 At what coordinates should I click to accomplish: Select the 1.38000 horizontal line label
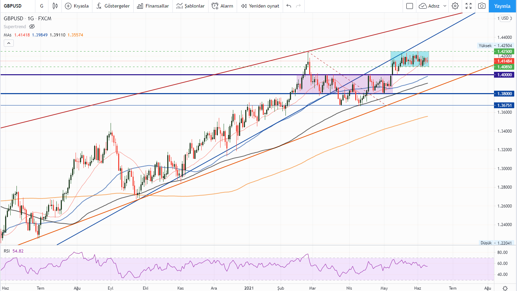(x=505, y=93)
